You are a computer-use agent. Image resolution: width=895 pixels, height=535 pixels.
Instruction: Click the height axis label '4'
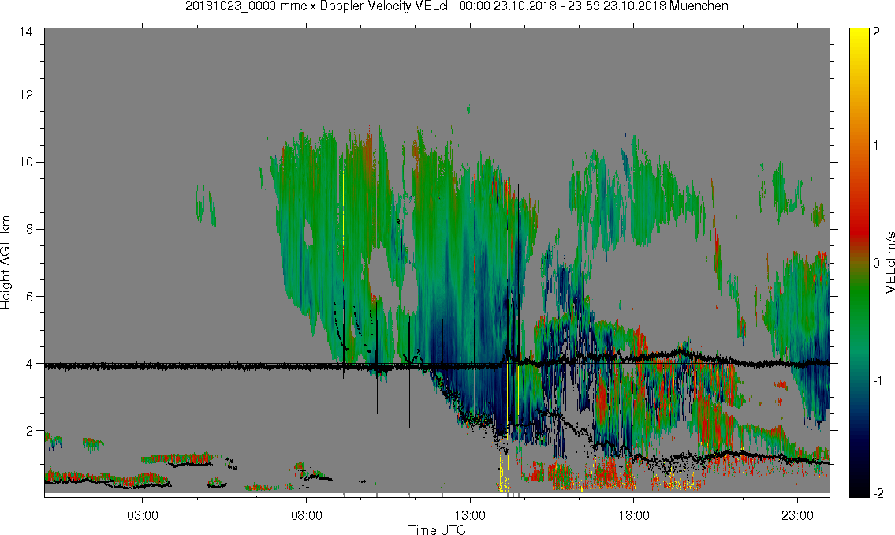coord(30,363)
